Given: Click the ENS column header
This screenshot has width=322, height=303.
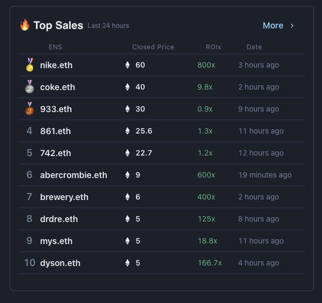Looking at the screenshot, I should 55,47.
